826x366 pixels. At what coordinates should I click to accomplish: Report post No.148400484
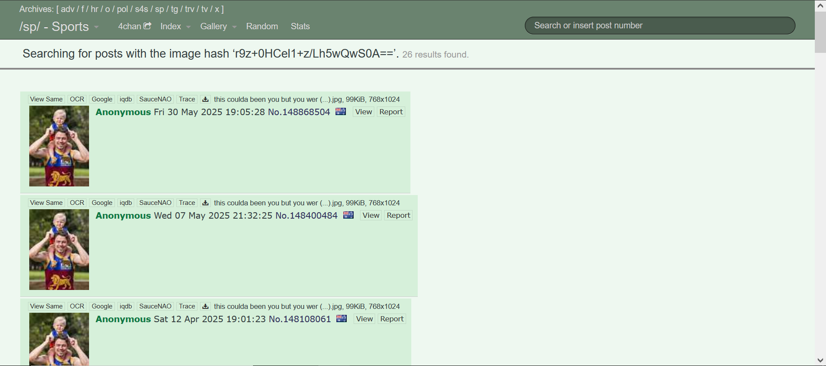(399, 215)
